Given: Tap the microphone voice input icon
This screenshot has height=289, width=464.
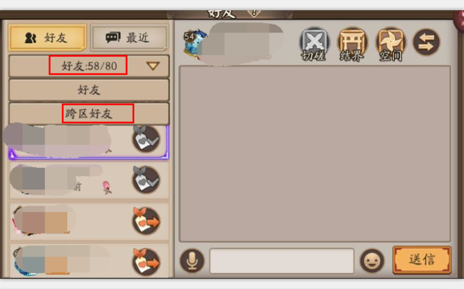Looking at the screenshot, I should [x=192, y=260].
